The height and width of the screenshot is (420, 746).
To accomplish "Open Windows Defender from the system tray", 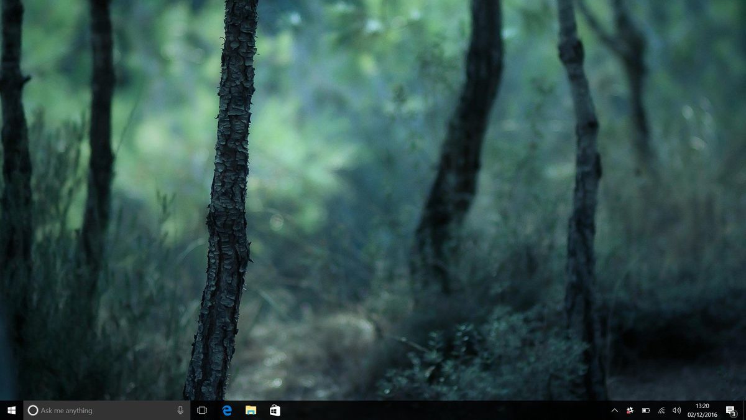I will [x=630, y=410].
